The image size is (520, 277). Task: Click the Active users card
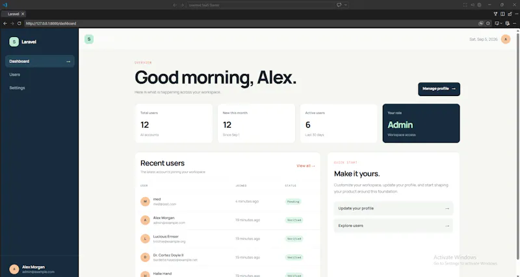(339, 123)
